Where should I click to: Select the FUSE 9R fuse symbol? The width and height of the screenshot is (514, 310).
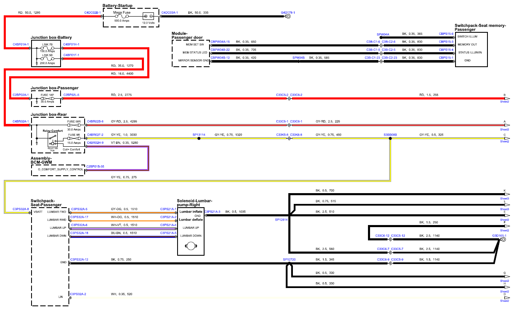(74, 139)
